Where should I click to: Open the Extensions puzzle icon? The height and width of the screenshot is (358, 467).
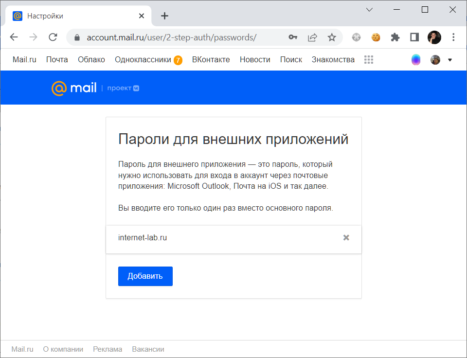[x=395, y=37]
